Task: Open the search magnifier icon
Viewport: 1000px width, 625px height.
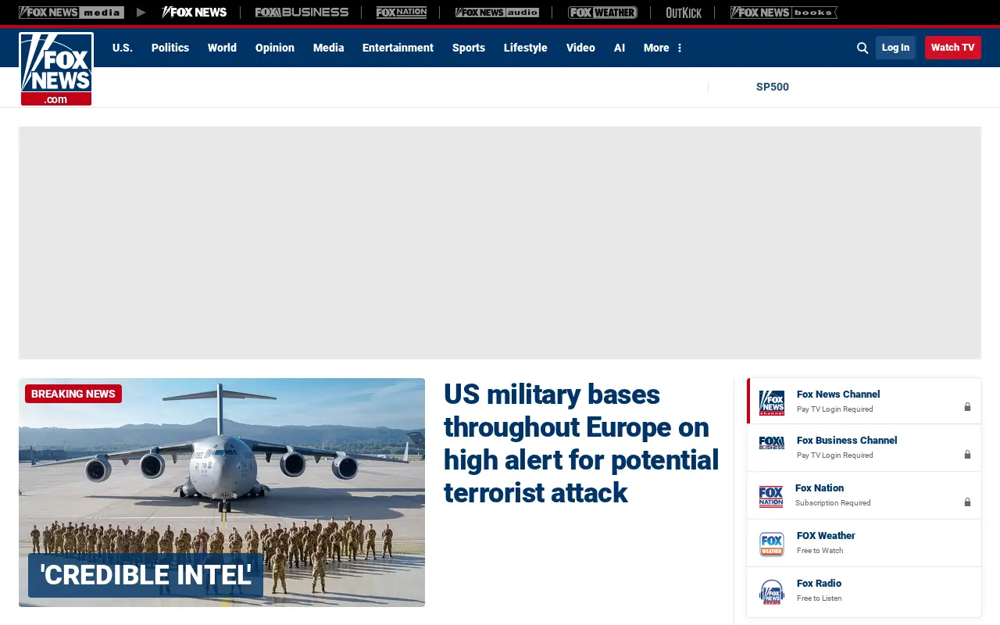Action: tap(862, 48)
